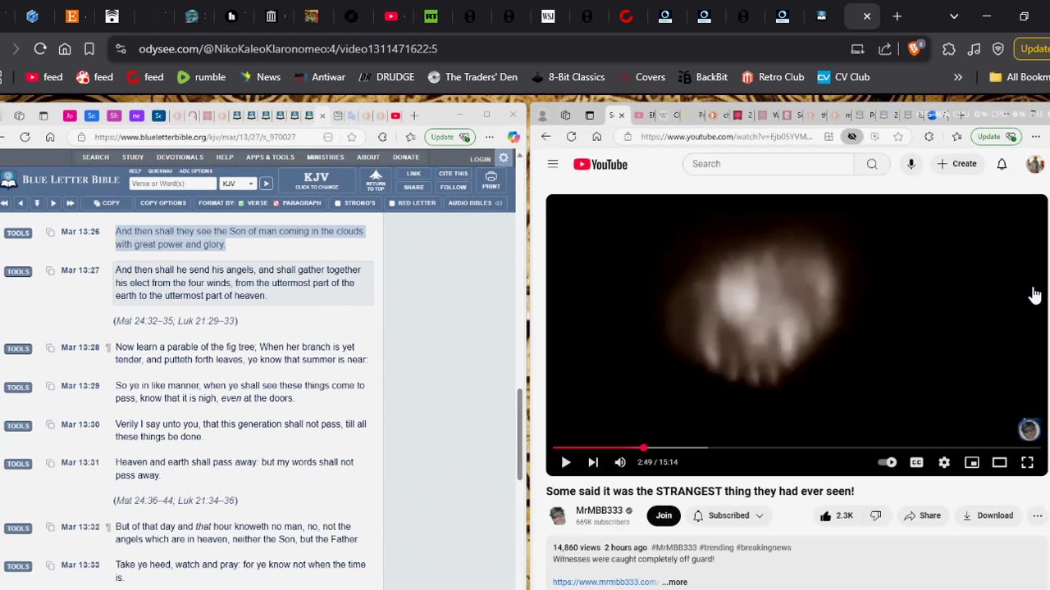
Task: Select copy checkbox for Mar 13:26
Action: [x=50, y=233]
